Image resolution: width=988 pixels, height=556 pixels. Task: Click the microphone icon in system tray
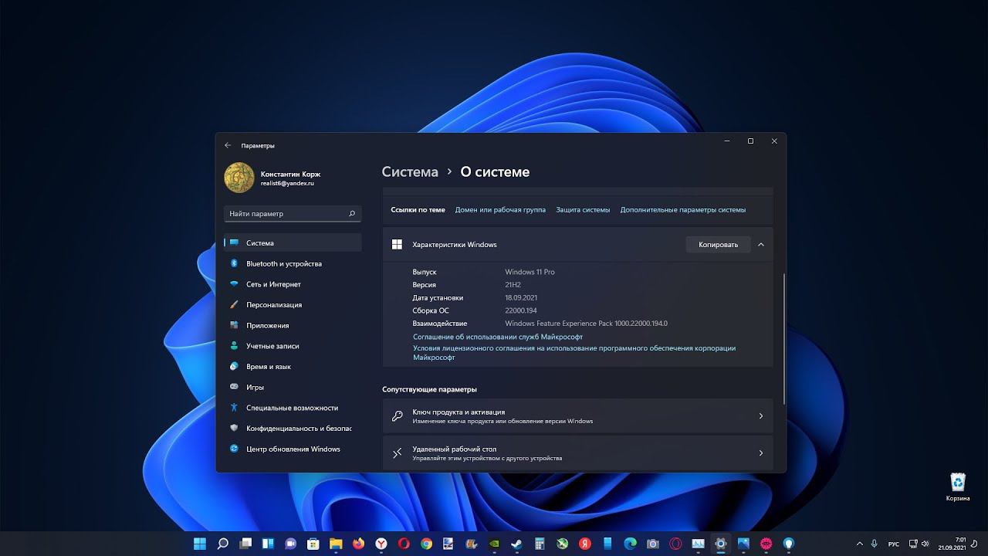[874, 544]
